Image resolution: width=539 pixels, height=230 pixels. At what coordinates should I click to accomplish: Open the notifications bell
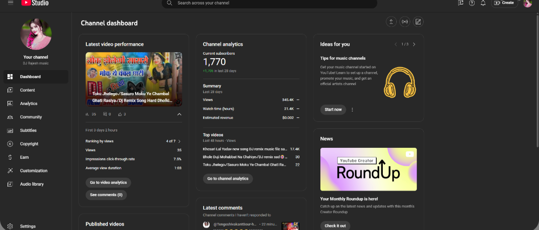click(483, 3)
